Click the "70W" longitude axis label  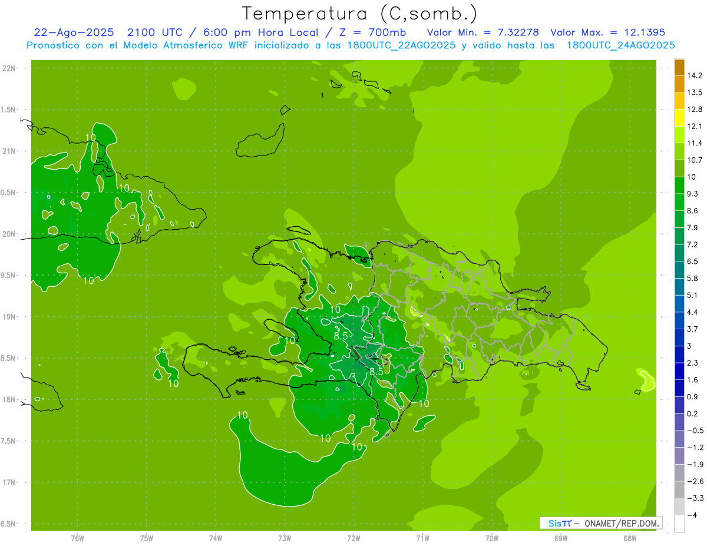pyautogui.click(x=492, y=538)
